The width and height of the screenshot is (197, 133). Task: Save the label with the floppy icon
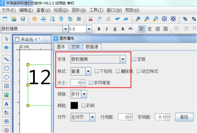click(23, 19)
